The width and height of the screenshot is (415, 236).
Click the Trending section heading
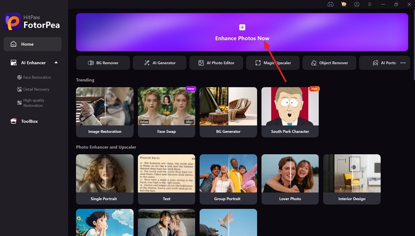pyautogui.click(x=85, y=80)
